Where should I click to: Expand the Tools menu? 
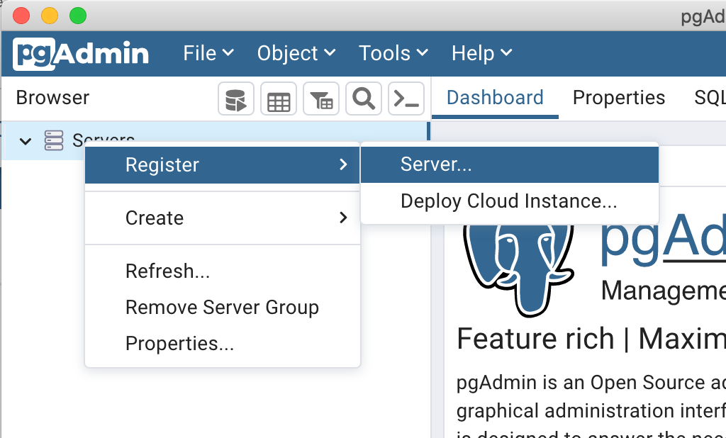(x=393, y=54)
